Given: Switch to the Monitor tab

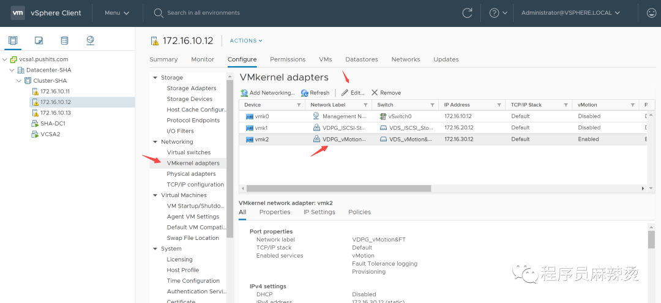Looking at the screenshot, I should [203, 59].
